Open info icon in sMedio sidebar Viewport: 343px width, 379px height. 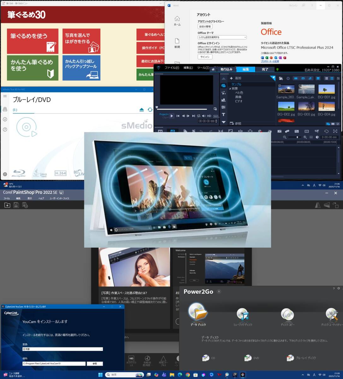(5, 119)
